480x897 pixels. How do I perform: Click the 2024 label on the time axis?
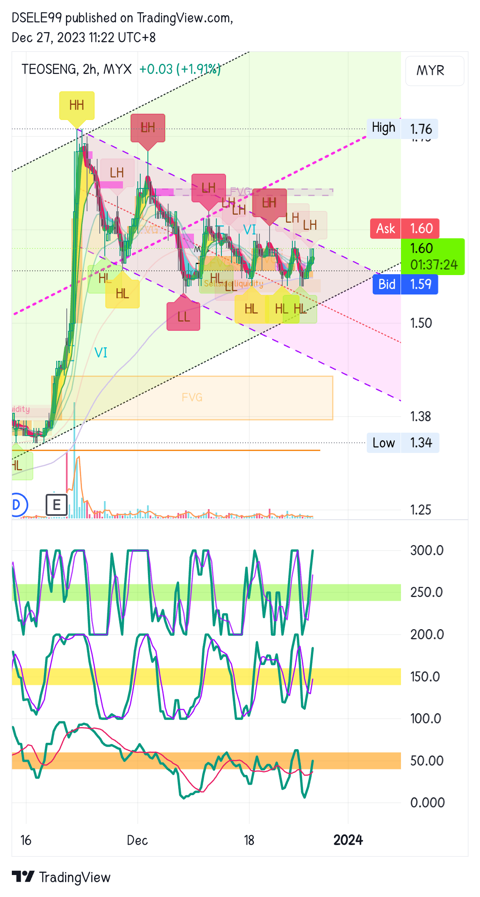point(348,840)
